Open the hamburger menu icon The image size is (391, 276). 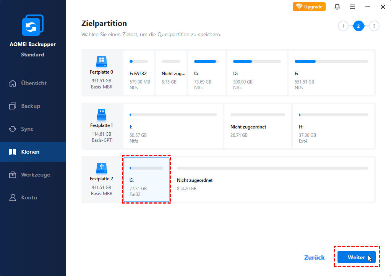pos(352,7)
